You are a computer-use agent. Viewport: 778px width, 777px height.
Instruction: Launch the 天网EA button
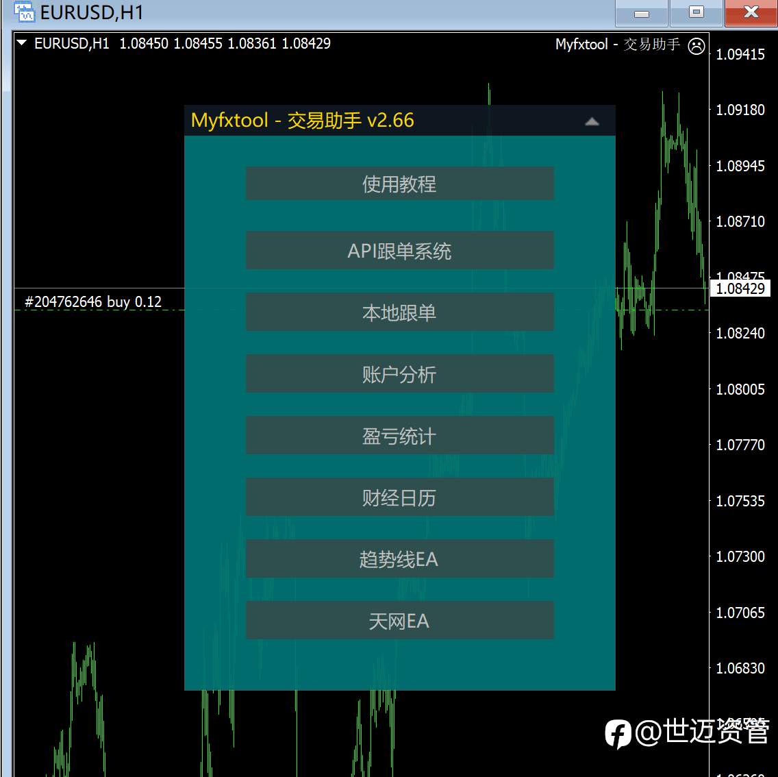(x=399, y=620)
